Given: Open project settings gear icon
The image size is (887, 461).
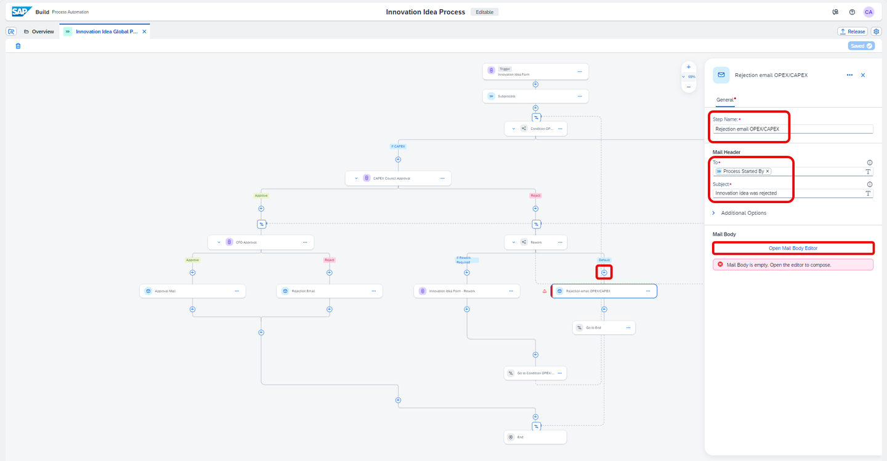Looking at the screenshot, I should pos(877,31).
